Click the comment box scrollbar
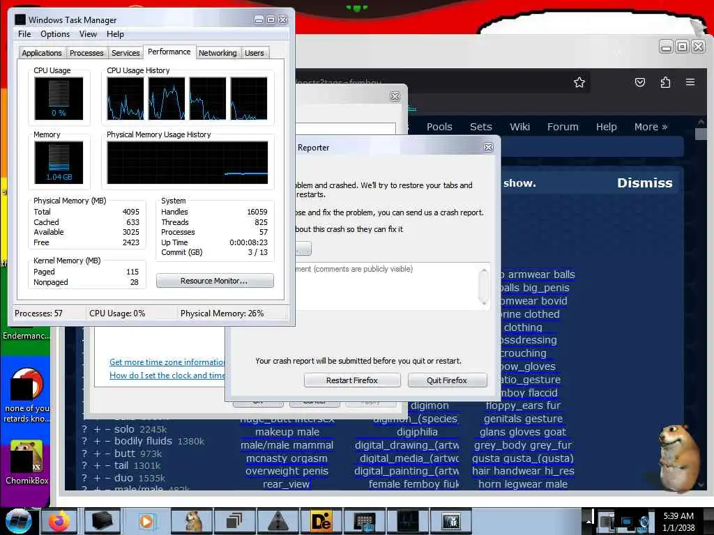This screenshot has height=535, width=714. [x=484, y=286]
